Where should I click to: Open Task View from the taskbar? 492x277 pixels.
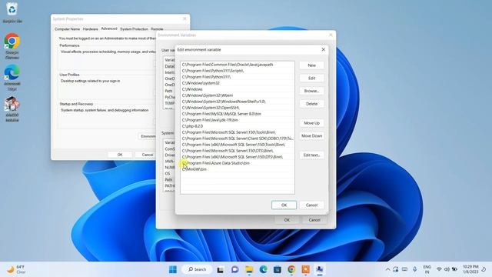221,269
